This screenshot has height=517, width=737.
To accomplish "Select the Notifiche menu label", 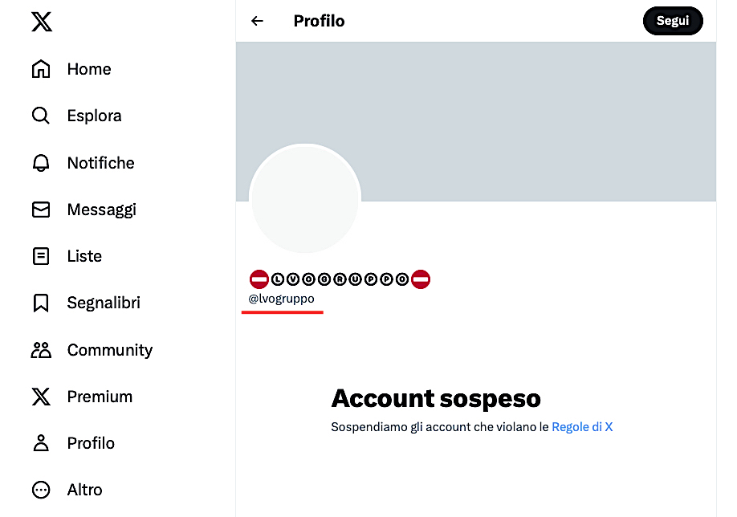I will [x=100, y=163].
